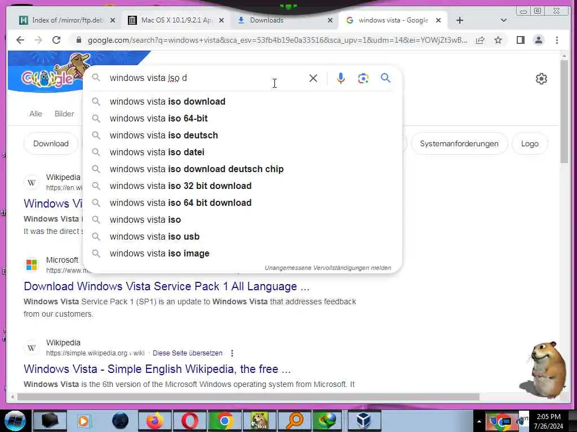This screenshot has height=432, width=577.
Task: Switch to Index of /mirror/ftp.deb tab
Action: [x=67, y=20]
